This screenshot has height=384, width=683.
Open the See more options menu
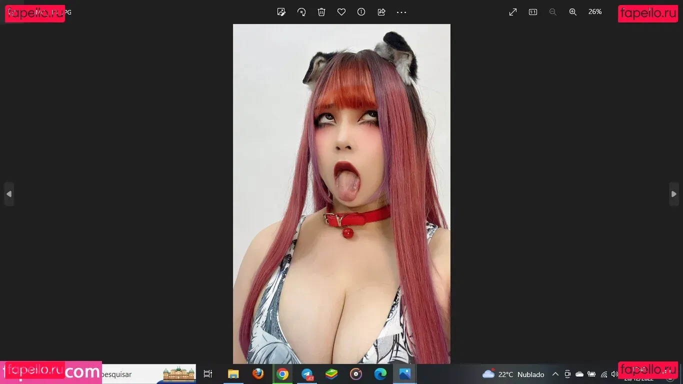(x=401, y=11)
